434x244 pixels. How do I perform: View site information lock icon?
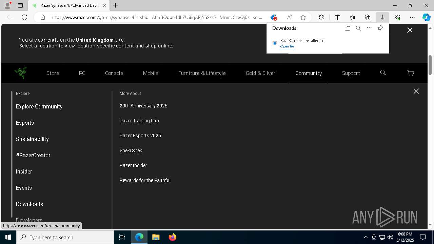42,17
